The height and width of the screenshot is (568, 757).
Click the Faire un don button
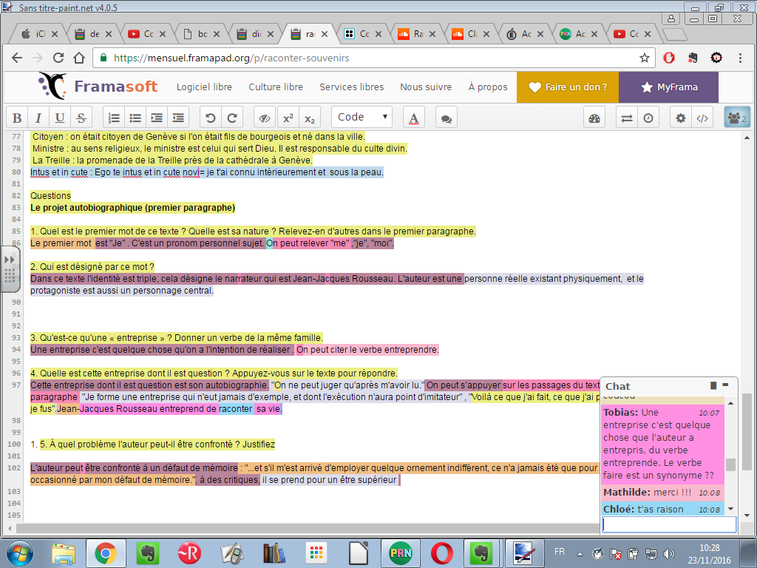coord(568,87)
